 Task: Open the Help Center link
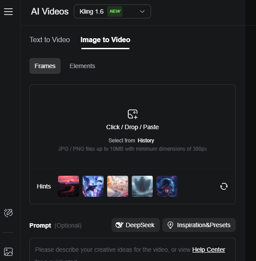209,250
